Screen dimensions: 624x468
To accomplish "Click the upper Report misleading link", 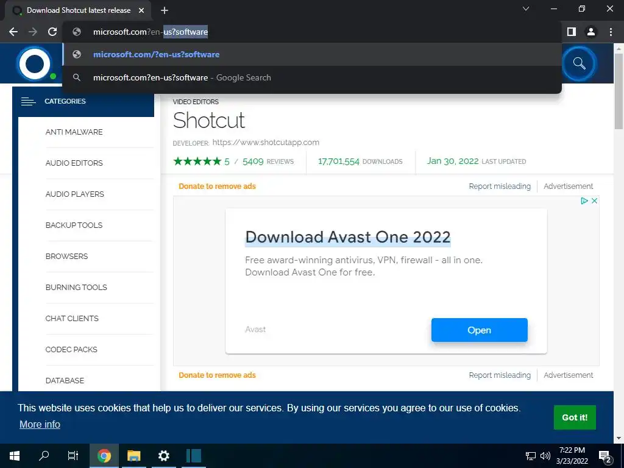I will tap(500, 186).
